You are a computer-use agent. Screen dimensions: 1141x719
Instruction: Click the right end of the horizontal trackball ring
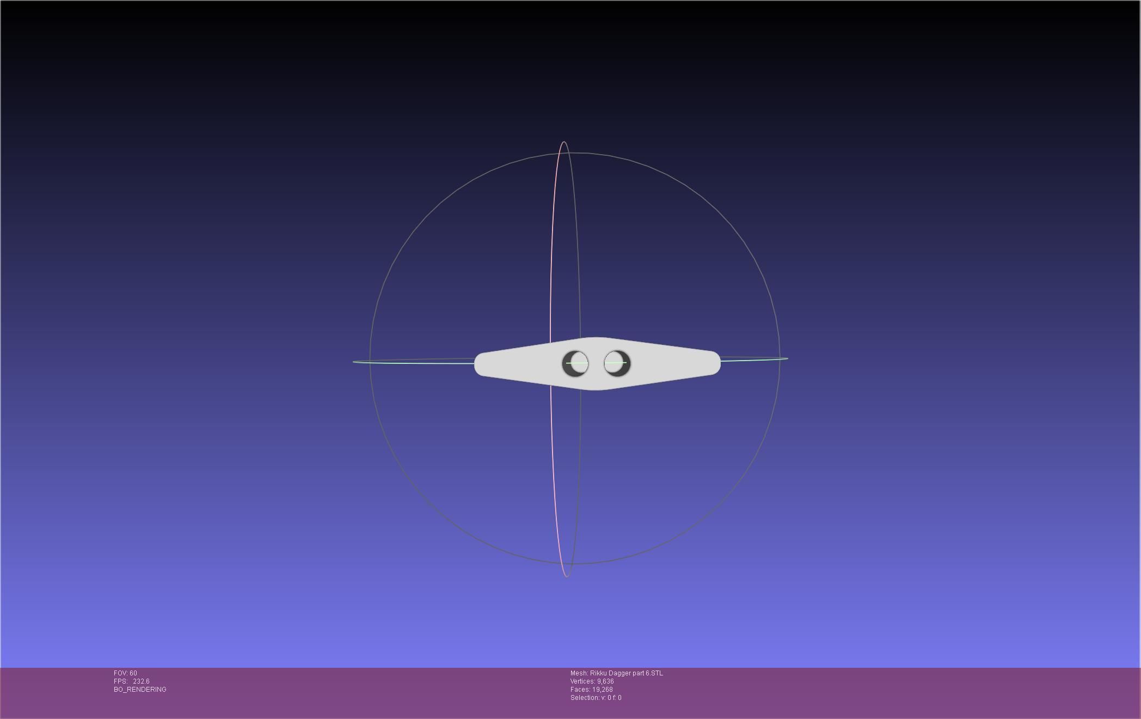coord(786,358)
